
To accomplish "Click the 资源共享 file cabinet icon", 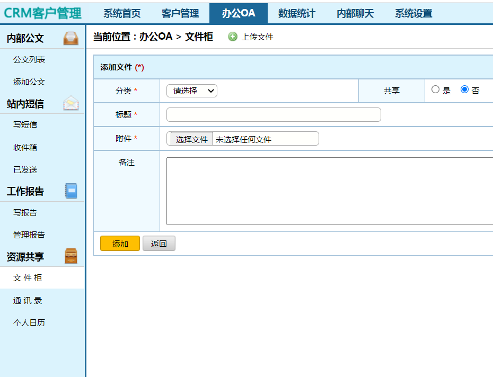I will pyautogui.click(x=71, y=256).
